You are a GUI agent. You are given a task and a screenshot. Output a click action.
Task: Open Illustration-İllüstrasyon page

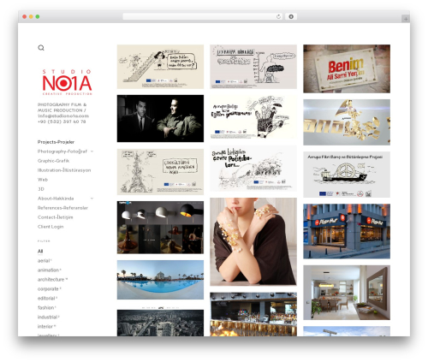(64, 170)
